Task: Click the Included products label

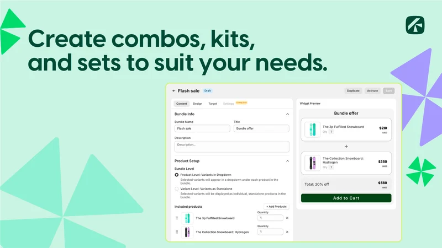Action: [188, 207]
